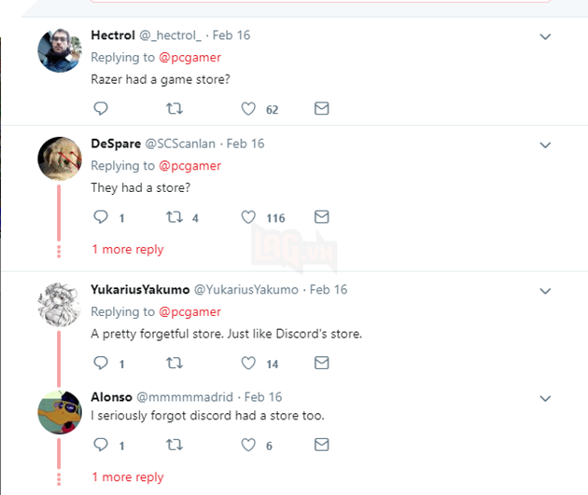Send Hectrol's tweet via direct message
Viewport: 588px width, 495px height.
(x=321, y=109)
